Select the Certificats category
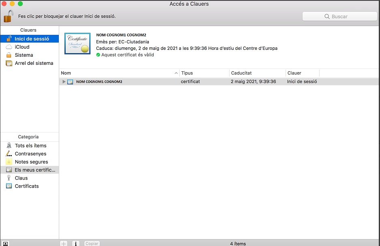The width and height of the screenshot is (380, 246). (27, 186)
